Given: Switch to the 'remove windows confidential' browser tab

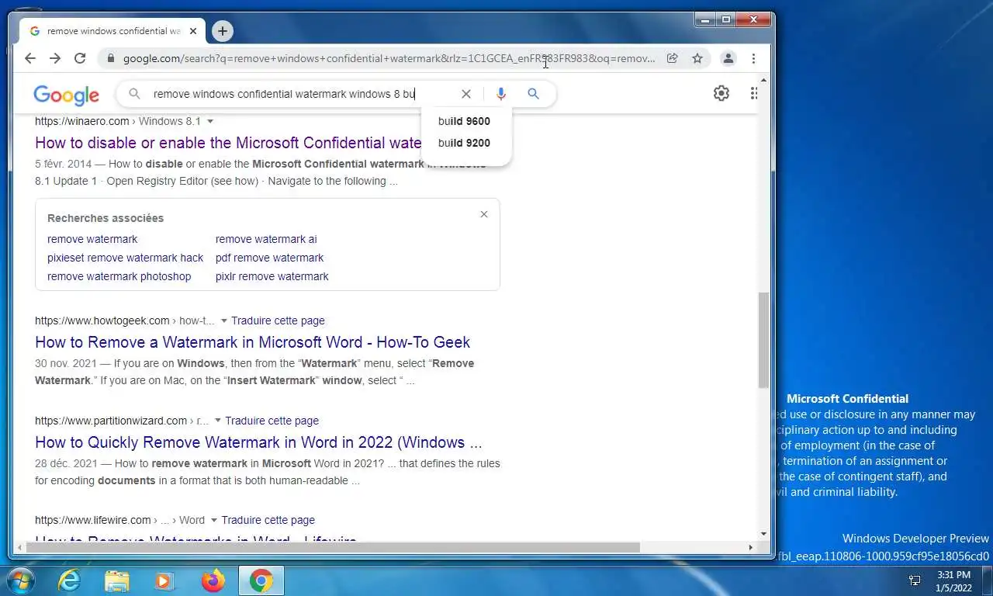Looking at the screenshot, I should (113, 31).
